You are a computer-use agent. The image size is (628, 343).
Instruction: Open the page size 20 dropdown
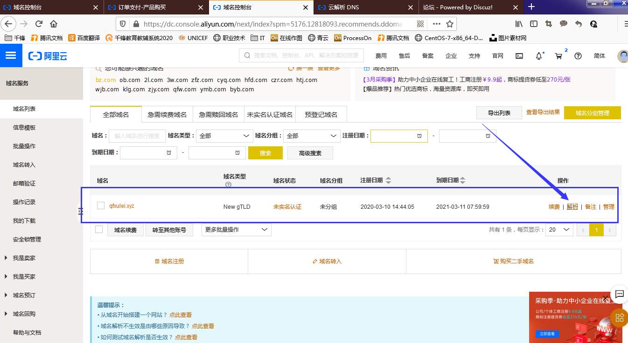pos(559,230)
